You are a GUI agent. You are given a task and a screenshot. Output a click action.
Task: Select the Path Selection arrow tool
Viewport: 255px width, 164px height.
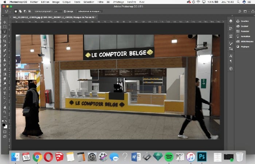click(x=5, y=98)
